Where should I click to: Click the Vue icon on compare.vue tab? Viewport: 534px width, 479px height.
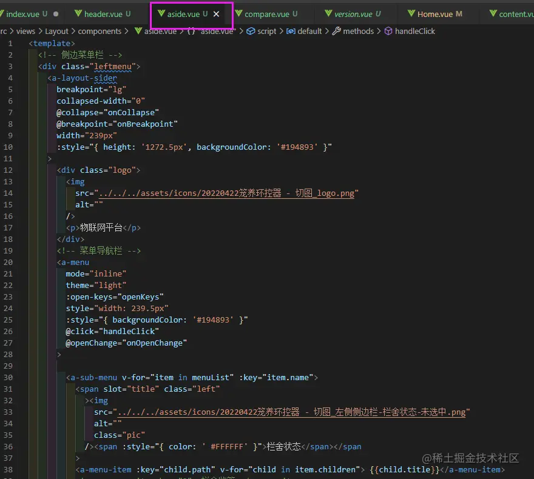pos(238,13)
